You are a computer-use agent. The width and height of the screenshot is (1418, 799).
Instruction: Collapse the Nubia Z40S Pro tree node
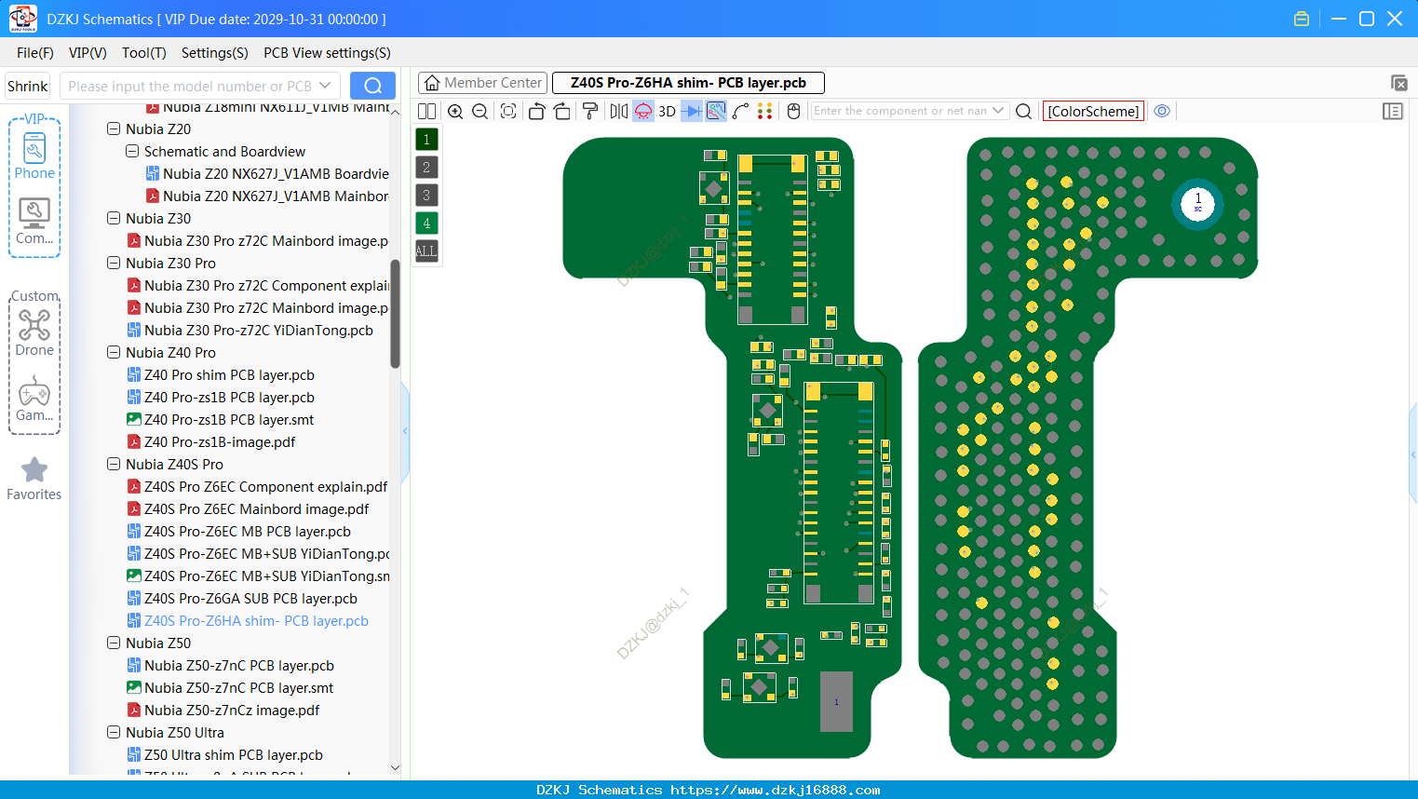coord(114,465)
